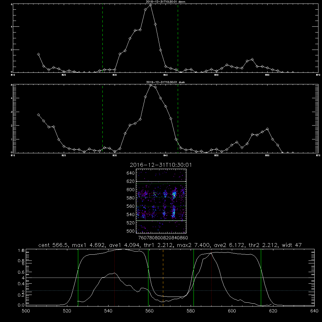Click the spectral image thumbnail panel
This screenshot has width=322, height=322.
161,201
